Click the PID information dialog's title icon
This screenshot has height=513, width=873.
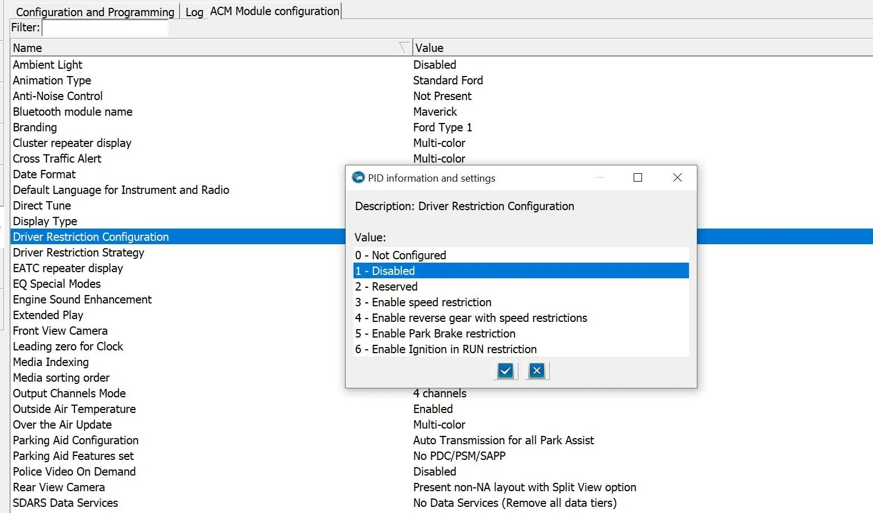click(358, 178)
